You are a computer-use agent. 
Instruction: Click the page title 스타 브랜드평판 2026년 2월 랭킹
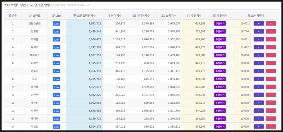[27, 5]
